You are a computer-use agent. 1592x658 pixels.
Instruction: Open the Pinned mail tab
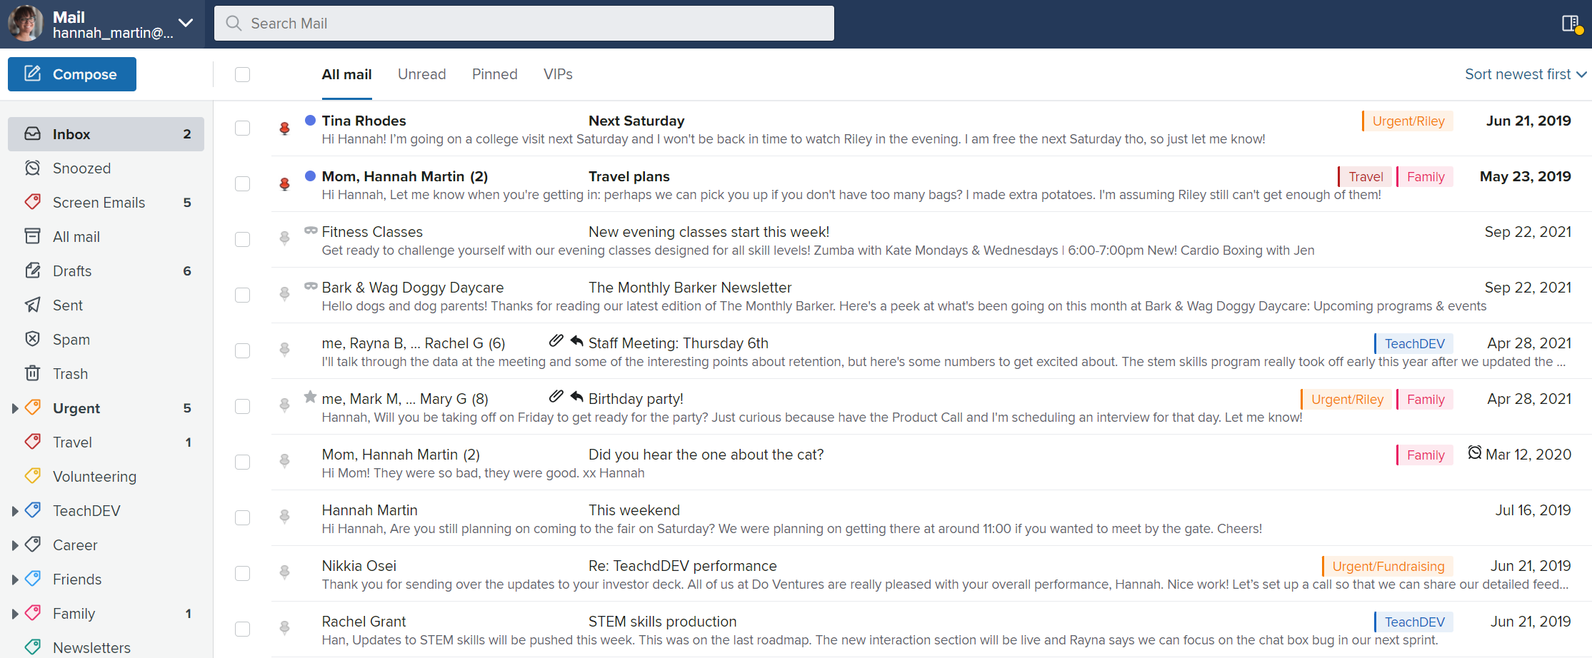(494, 74)
